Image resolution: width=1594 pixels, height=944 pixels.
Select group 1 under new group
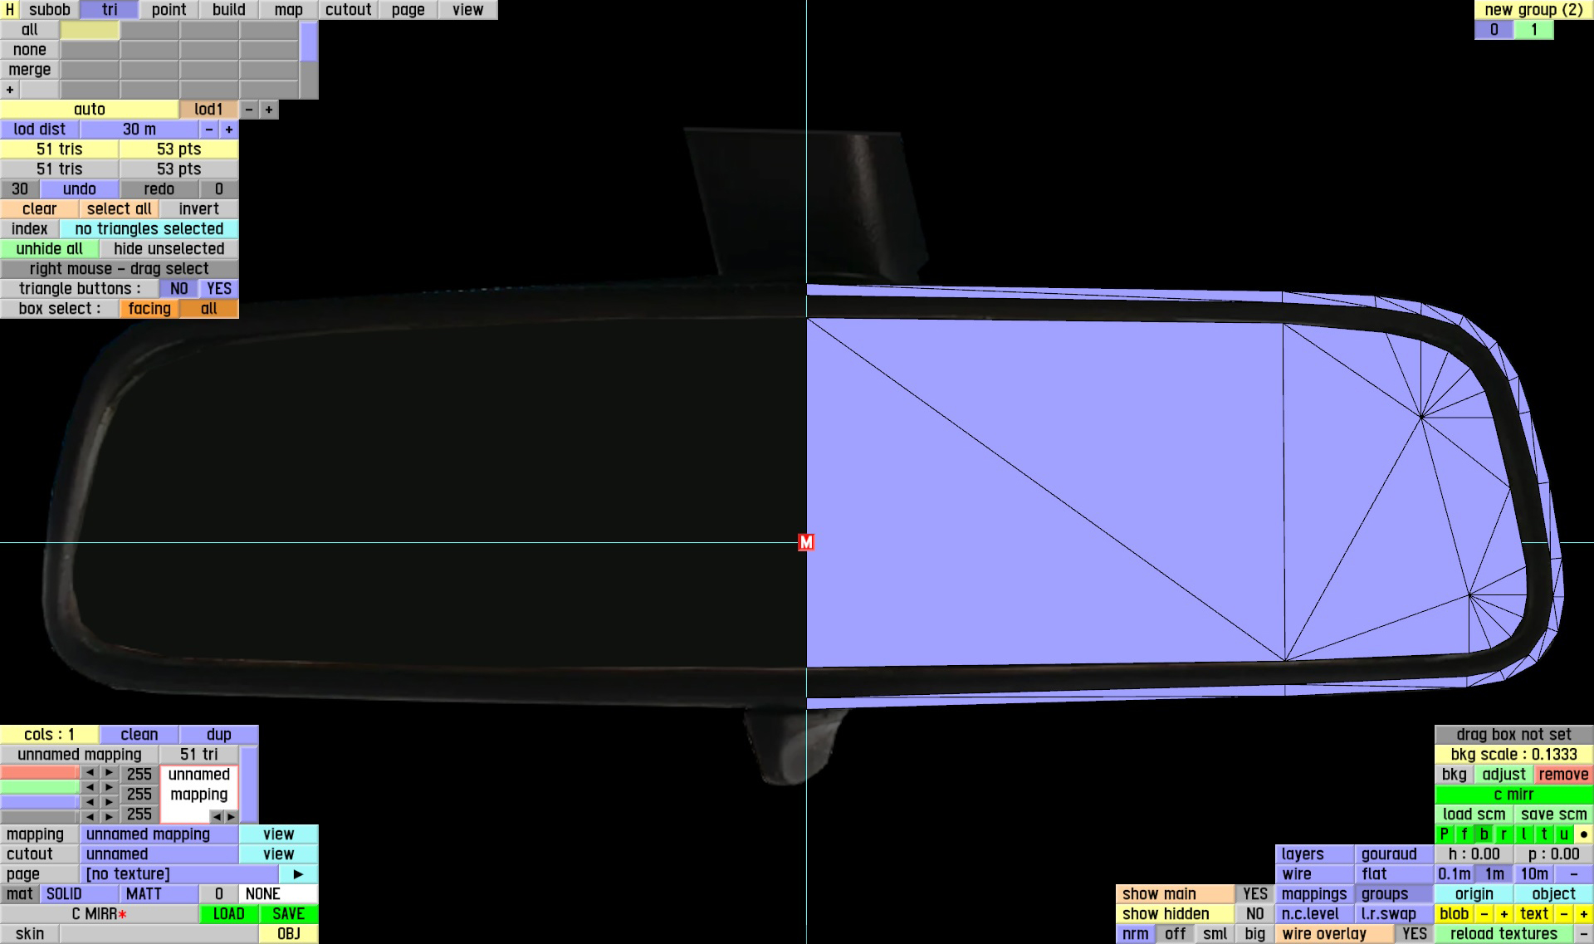(x=1533, y=30)
